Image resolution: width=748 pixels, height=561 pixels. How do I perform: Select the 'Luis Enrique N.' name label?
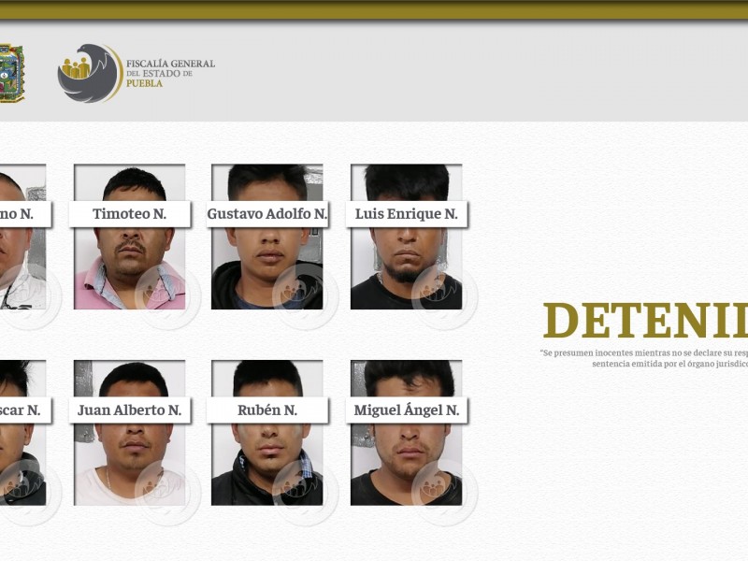click(x=407, y=214)
